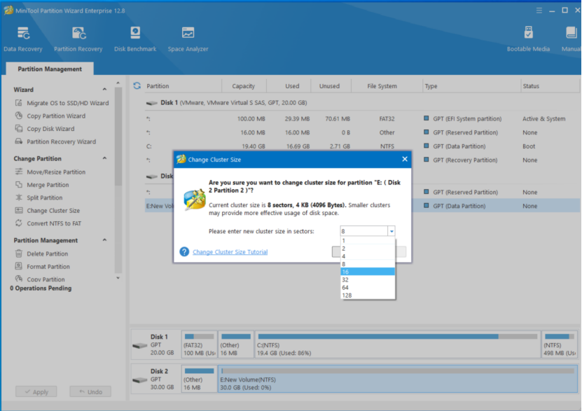Viewport: 582px width, 411px height.
Task: Open the Manual
Action: coord(571,39)
